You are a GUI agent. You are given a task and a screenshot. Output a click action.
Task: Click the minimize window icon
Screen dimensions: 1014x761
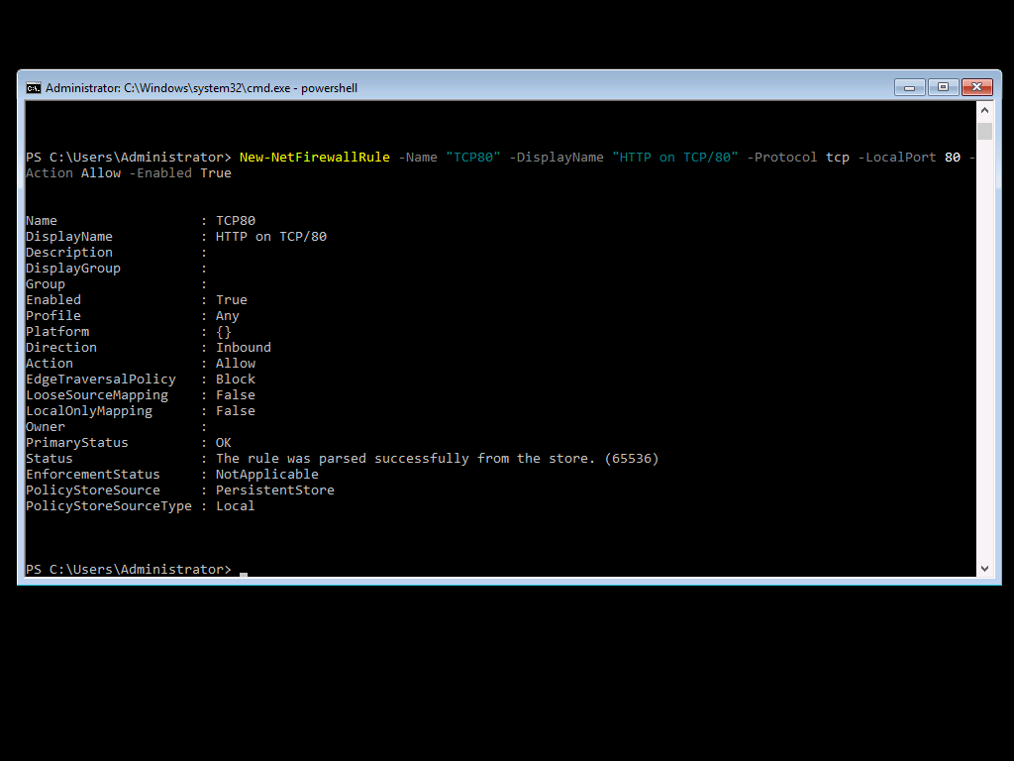click(909, 87)
